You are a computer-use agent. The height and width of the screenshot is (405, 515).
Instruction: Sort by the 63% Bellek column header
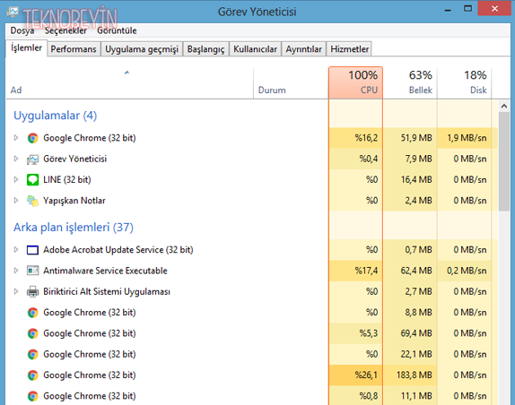click(x=410, y=83)
